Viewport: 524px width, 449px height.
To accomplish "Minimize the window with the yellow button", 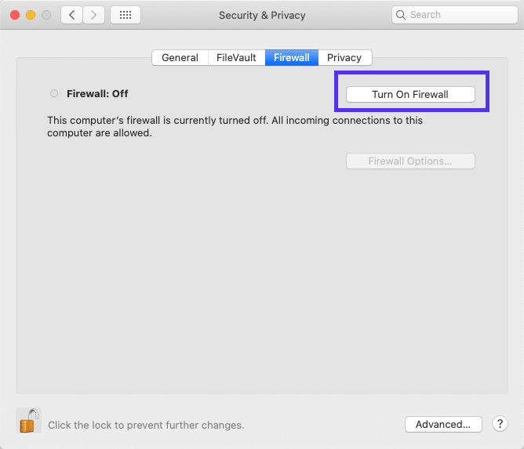I will coord(31,15).
